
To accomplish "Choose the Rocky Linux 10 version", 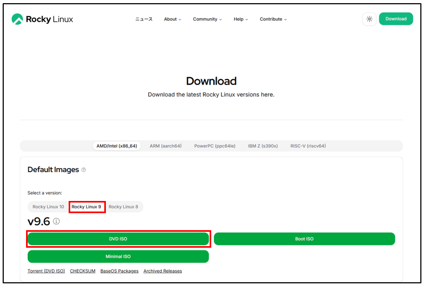I will pos(48,207).
